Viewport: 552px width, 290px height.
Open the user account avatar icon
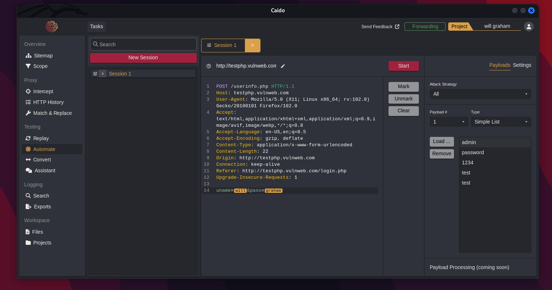point(529,26)
